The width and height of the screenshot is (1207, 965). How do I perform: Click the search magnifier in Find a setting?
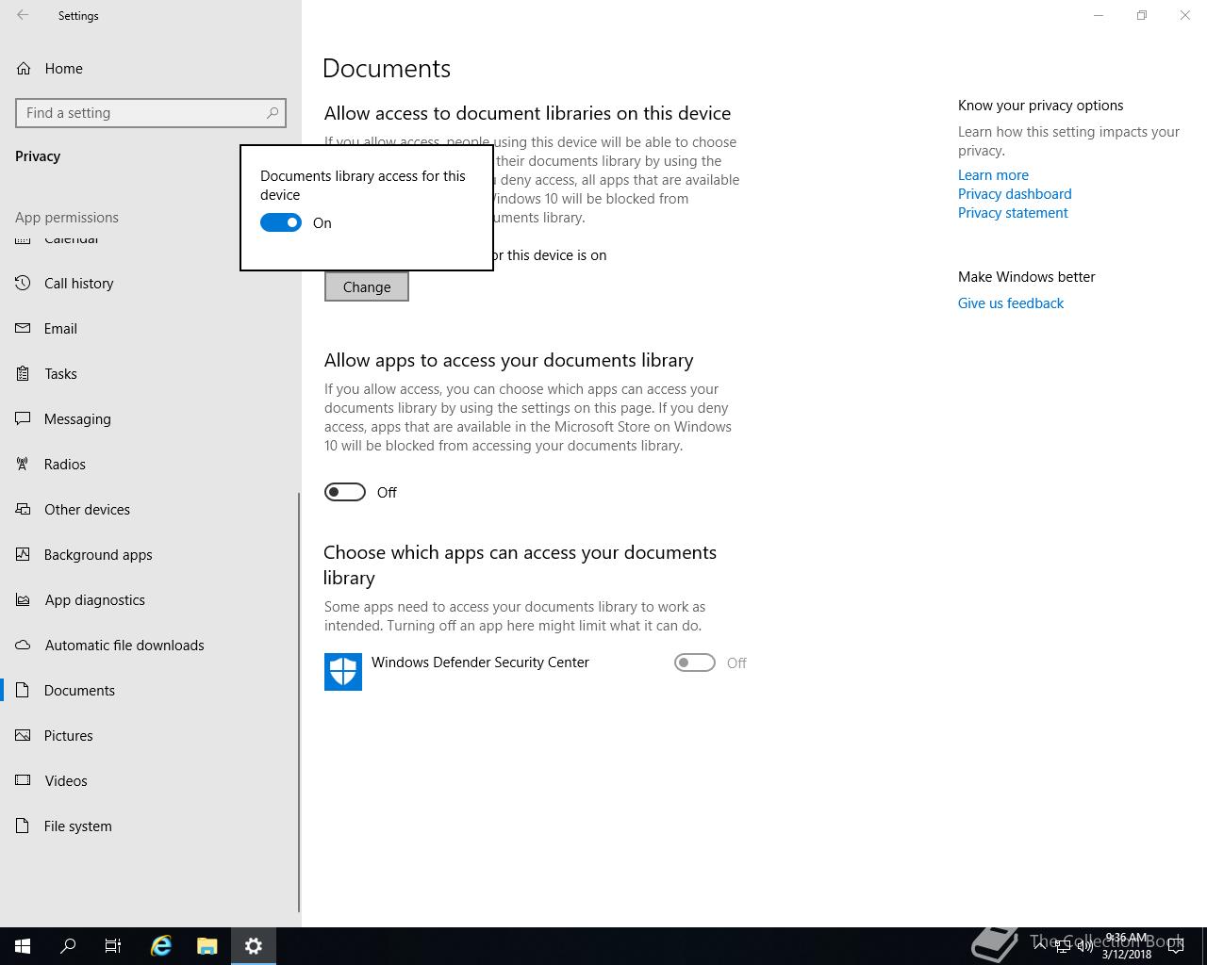[x=273, y=113]
